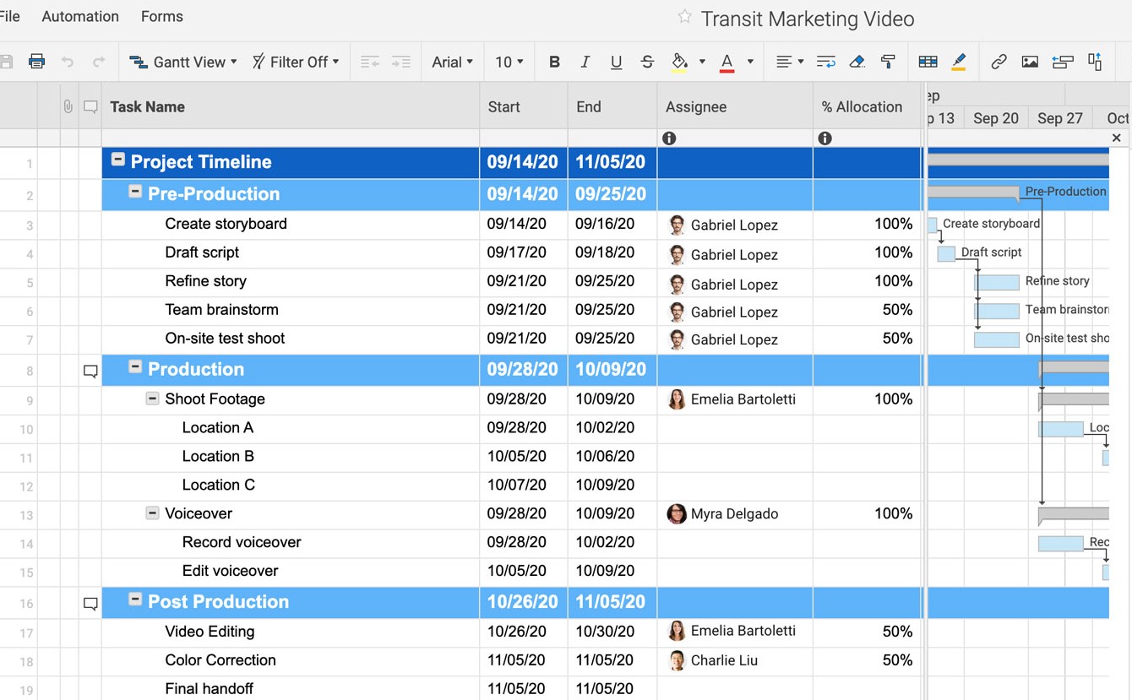This screenshot has width=1132, height=700.
Task: Open conditional formatting rules
Action: 928,62
